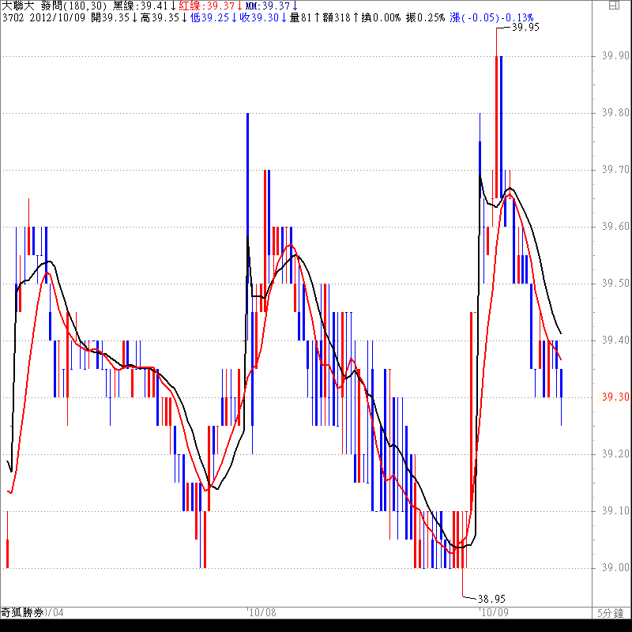Click the date 2012/10/09 in header
The image size is (632, 632).
[58, 17]
